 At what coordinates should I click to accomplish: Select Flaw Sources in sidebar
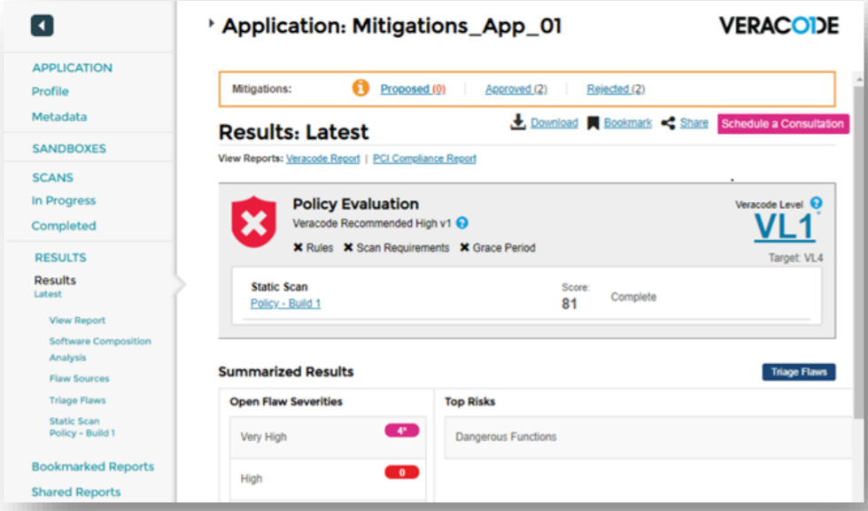(79, 378)
